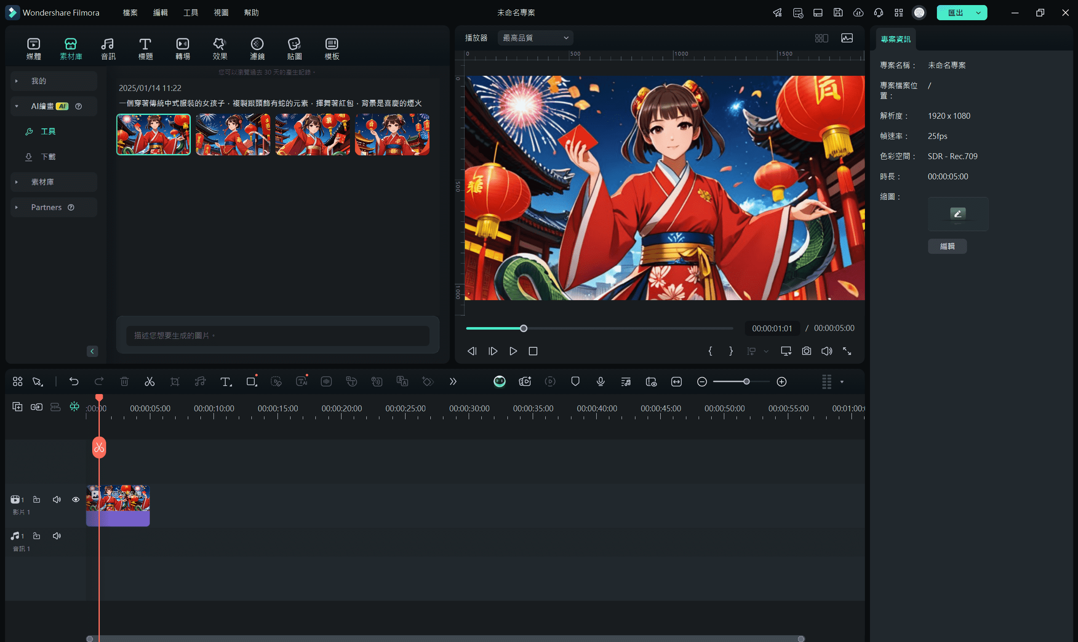This screenshot has width=1078, height=642.
Task: Step back one frame in player
Action: (x=472, y=351)
